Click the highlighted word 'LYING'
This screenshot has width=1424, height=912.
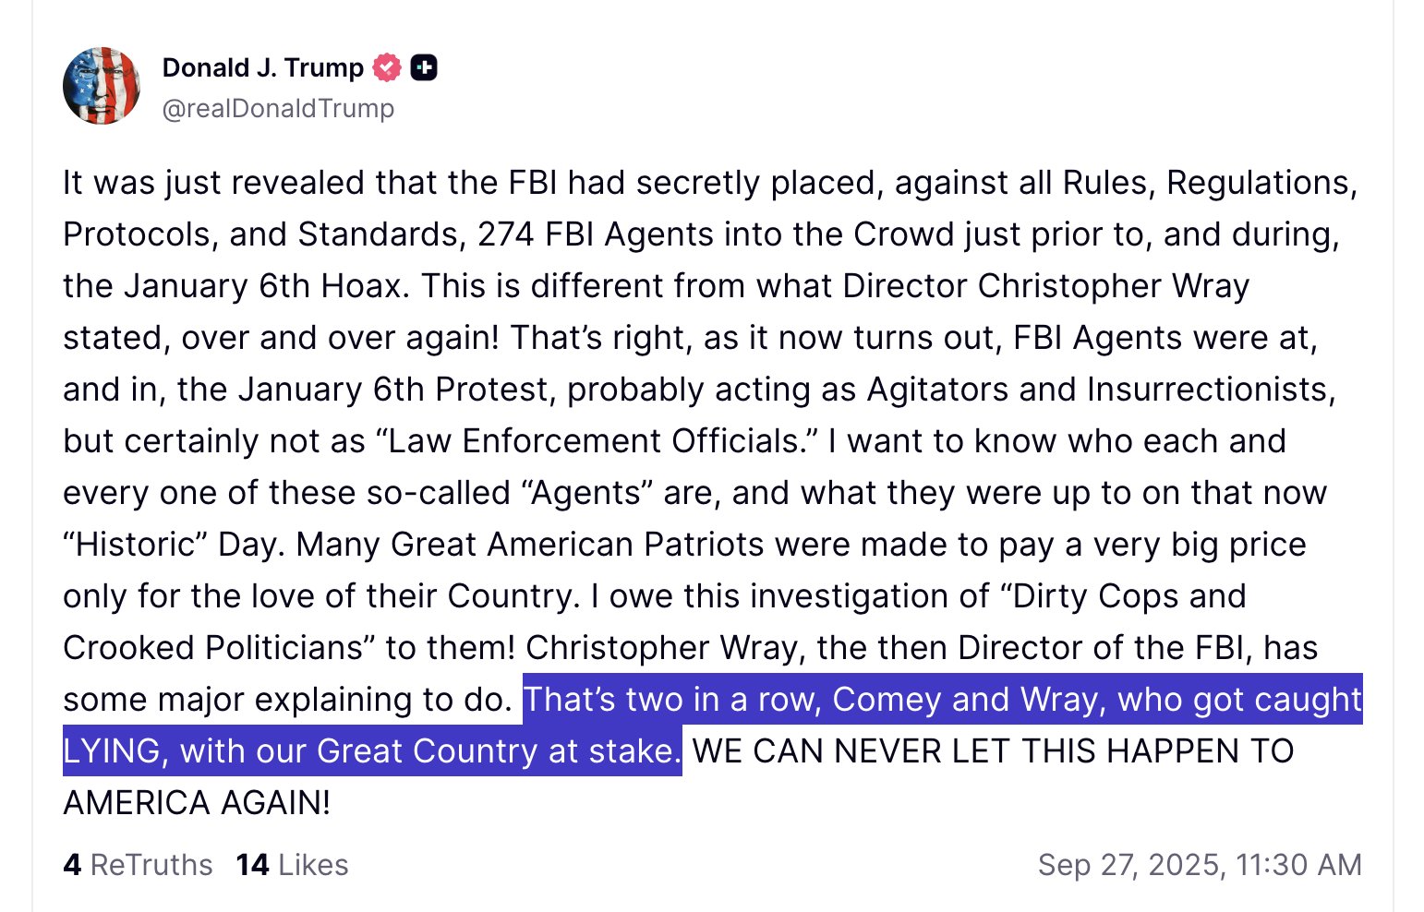coord(112,751)
